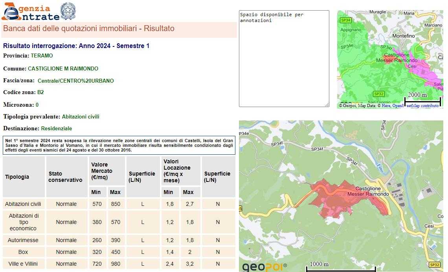Click the SP34 road badge on overview map
Screen dimensions: 448x272
[346, 20]
